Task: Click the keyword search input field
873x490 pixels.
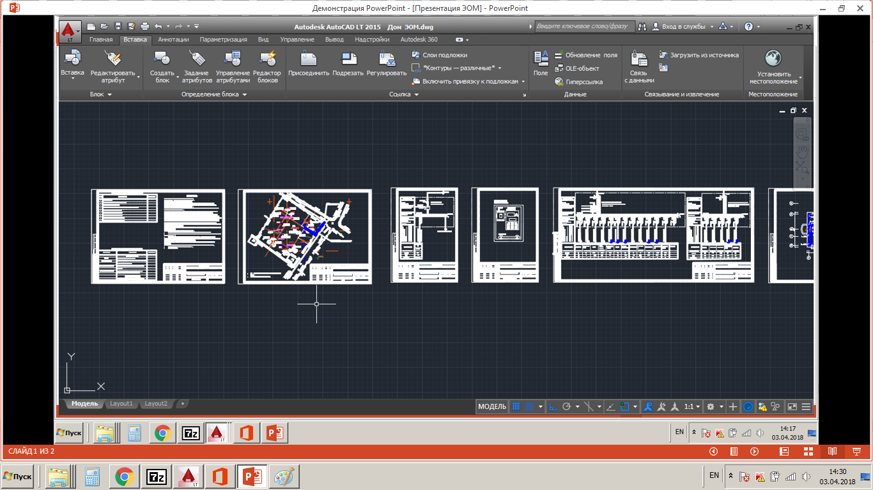Action: click(x=584, y=27)
